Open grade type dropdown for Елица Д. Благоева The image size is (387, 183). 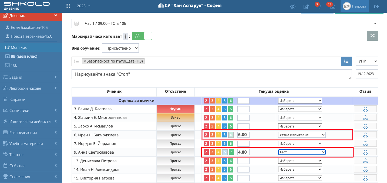click(x=300, y=109)
